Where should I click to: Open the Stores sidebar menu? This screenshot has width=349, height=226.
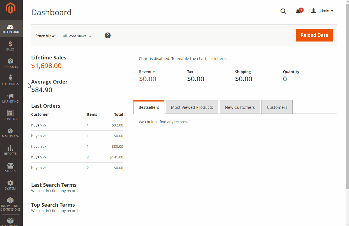click(x=10, y=168)
